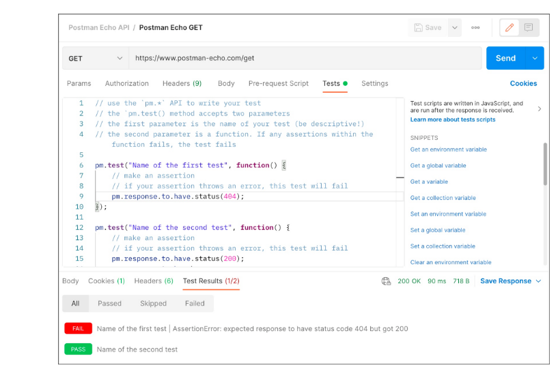558x374 pixels.
Task: Insert Set a global variable snippet
Action: [x=438, y=230]
